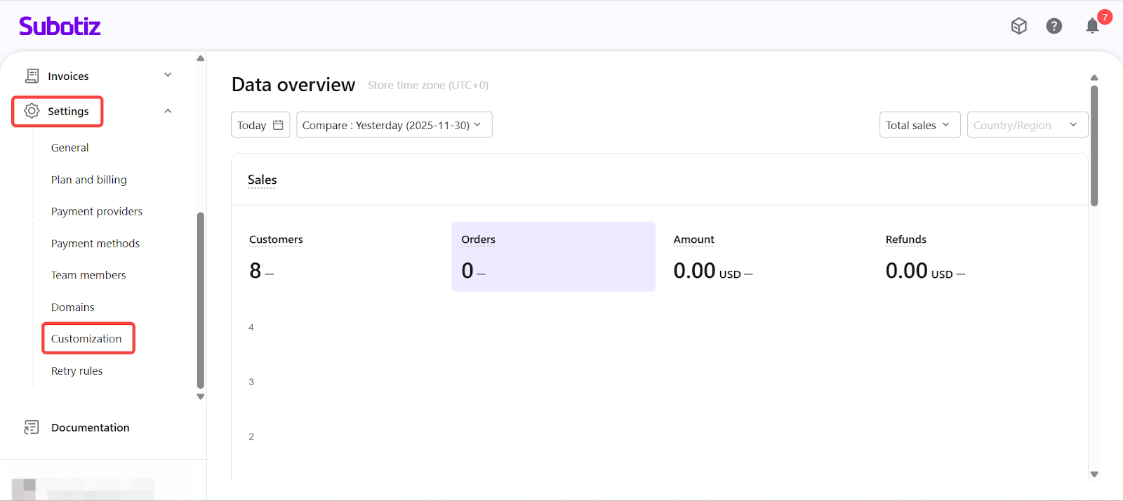Open help question mark icon

point(1054,26)
